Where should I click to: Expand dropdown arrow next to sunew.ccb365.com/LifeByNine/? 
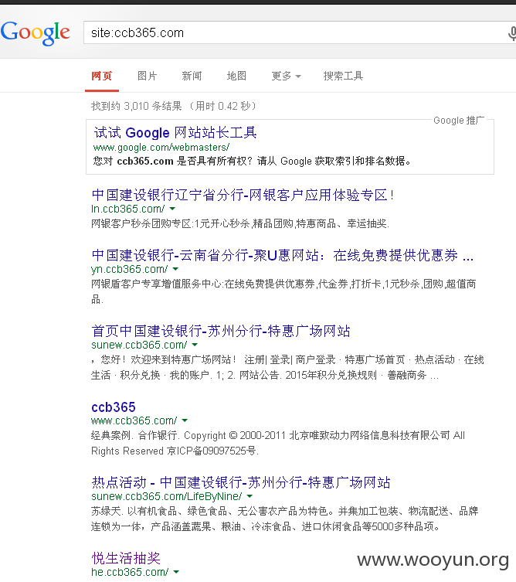click(250, 497)
